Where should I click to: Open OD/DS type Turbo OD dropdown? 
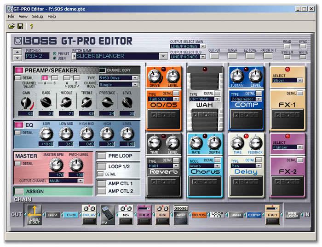pyautogui.click(x=176, y=99)
